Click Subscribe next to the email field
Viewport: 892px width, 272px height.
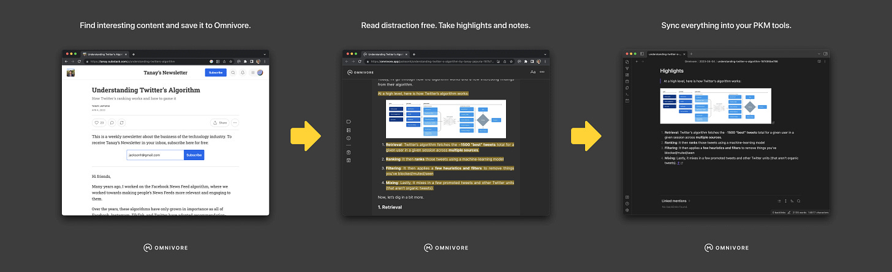tap(194, 155)
